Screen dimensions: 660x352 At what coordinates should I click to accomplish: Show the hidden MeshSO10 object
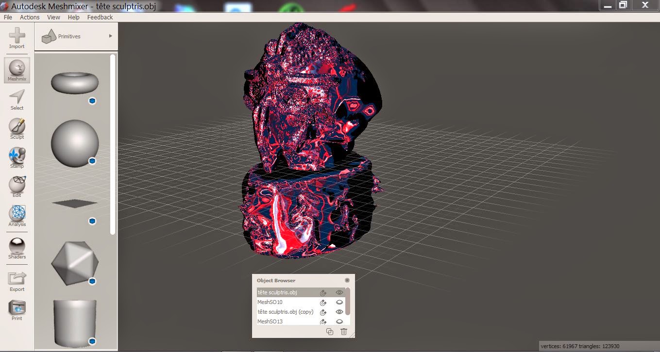(x=339, y=302)
